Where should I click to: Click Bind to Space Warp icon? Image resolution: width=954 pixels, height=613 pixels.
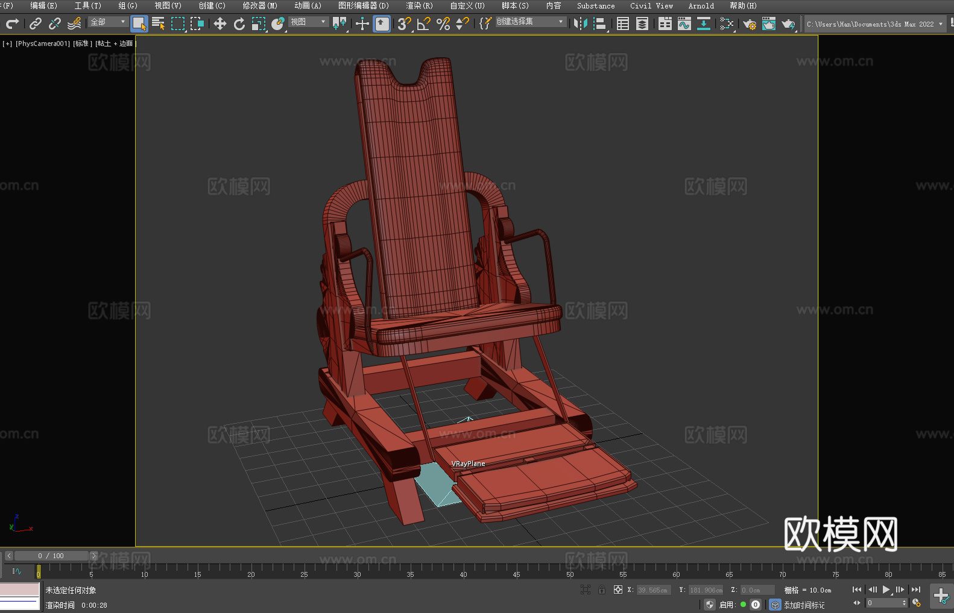point(74,24)
